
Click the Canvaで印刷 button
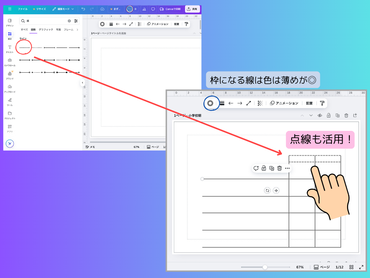coord(170,9)
